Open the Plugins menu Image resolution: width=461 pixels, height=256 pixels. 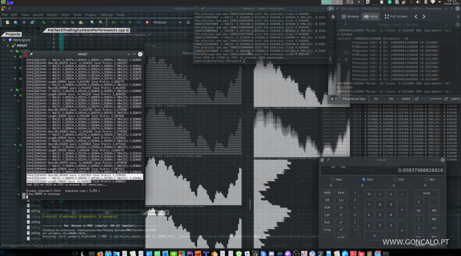tap(90, 14)
